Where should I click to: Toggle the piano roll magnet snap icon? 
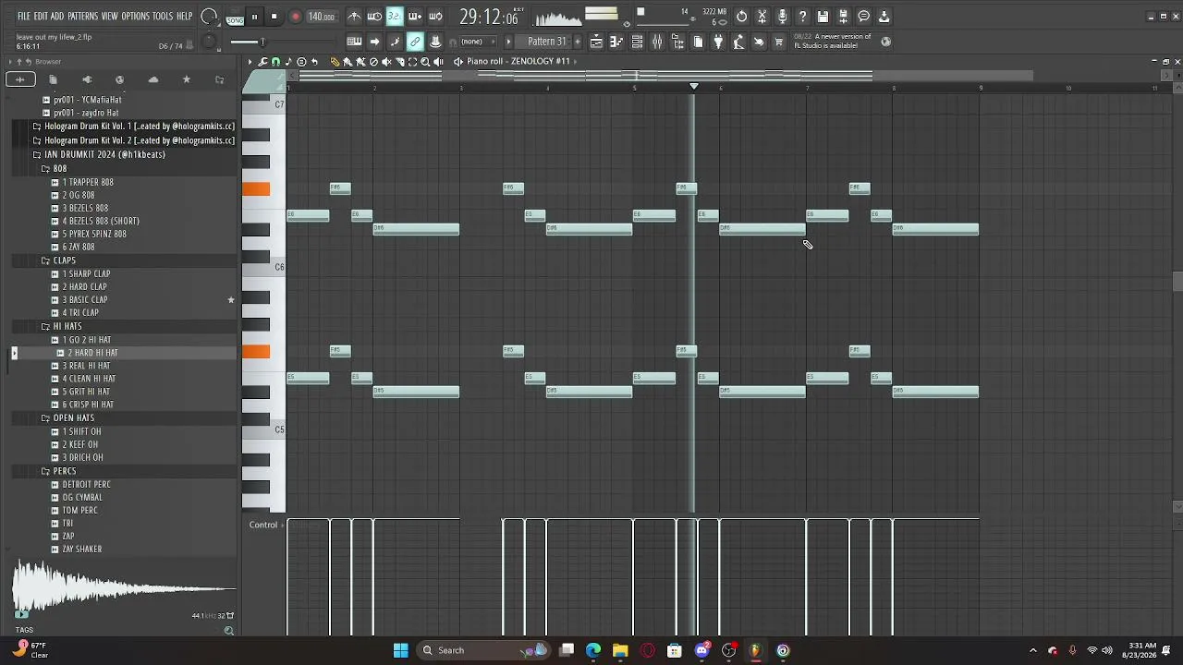(275, 62)
